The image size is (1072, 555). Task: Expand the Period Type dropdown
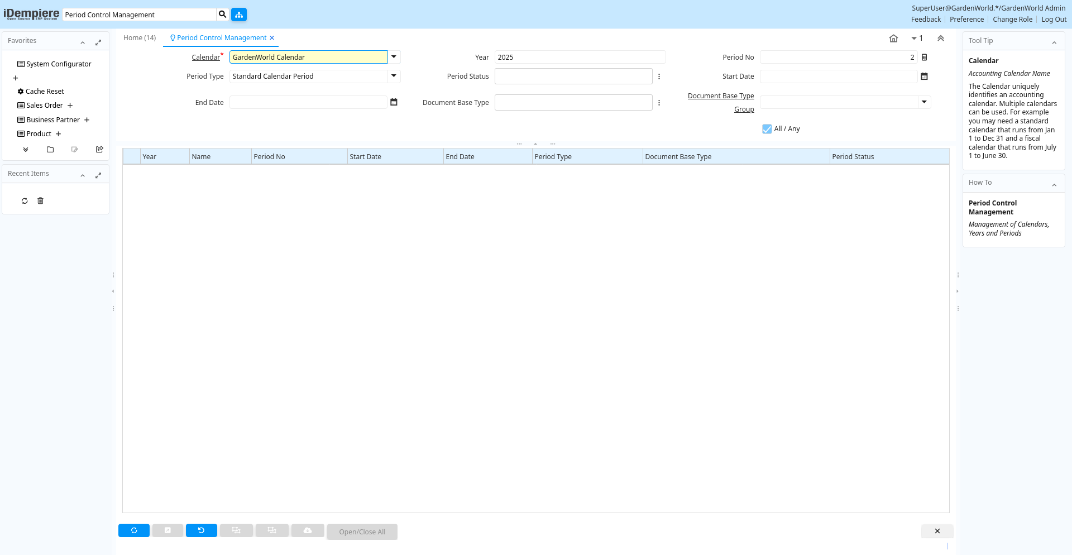pos(394,76)
